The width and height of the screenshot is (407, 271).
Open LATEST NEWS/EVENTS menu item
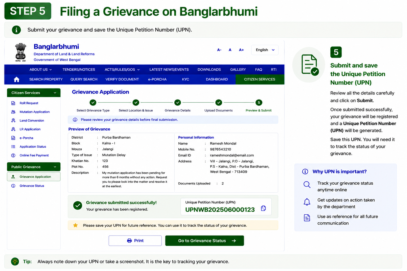click(169, 70)
